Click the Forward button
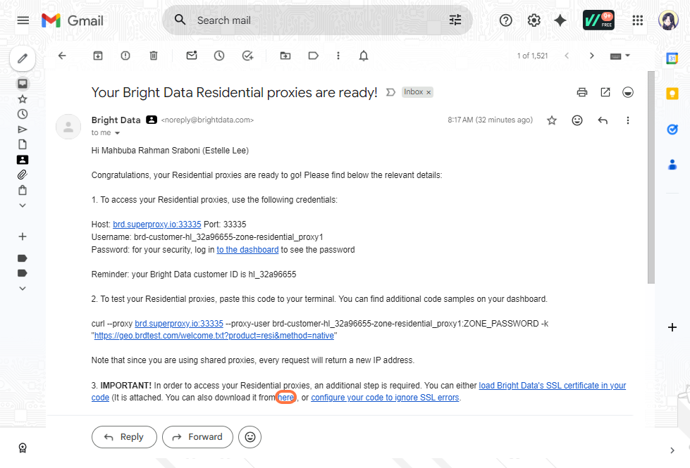The height and width of the screenshot is (468, 690). 197,437
